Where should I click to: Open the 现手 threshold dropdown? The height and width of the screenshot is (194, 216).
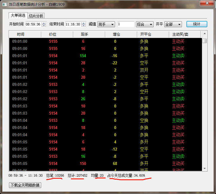coord(106,24)
